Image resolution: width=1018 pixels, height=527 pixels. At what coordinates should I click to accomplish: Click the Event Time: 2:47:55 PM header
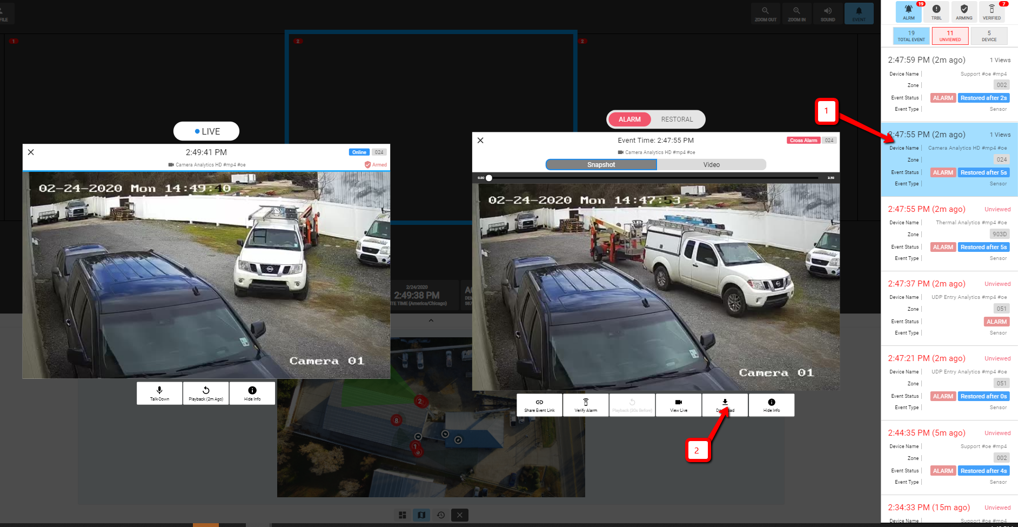click(x=655, y=141)
